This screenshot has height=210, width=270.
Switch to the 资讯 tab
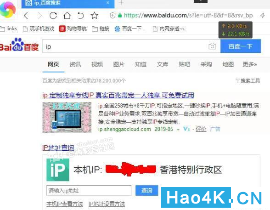click(x=75, y=64)
